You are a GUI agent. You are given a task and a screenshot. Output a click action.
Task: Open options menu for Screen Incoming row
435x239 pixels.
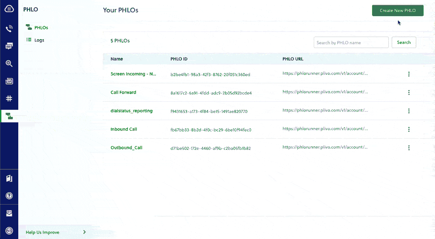pos(409,74)
